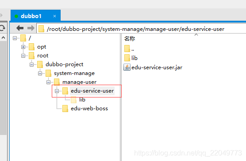The width and height of the screenshot is (246, 161).
Task: Close the dubbo1 tab
Action: (54, 16)
